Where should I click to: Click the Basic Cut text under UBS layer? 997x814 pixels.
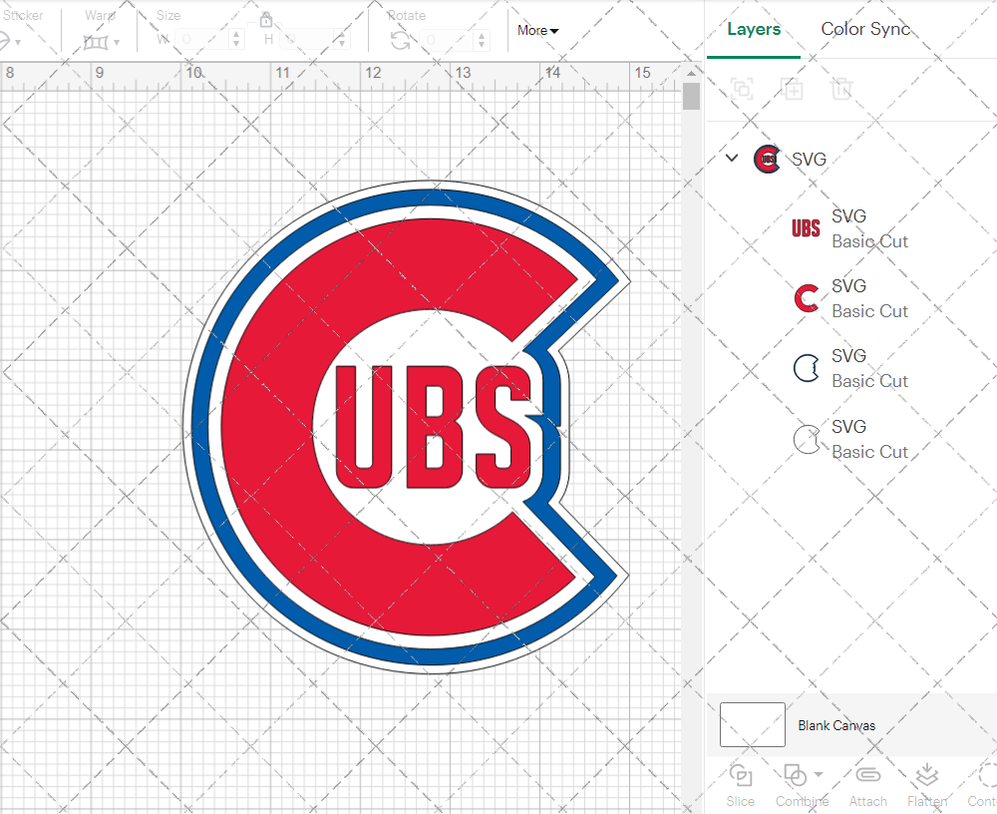click(x=869, y=241)
